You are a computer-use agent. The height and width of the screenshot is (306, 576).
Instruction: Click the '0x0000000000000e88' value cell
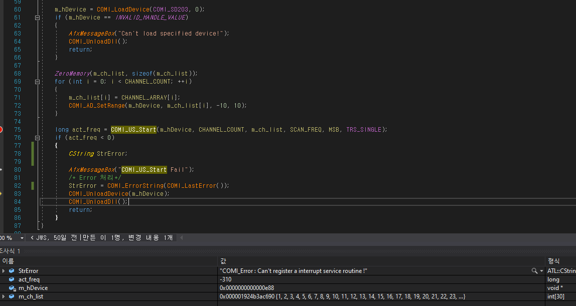(247, 288)
